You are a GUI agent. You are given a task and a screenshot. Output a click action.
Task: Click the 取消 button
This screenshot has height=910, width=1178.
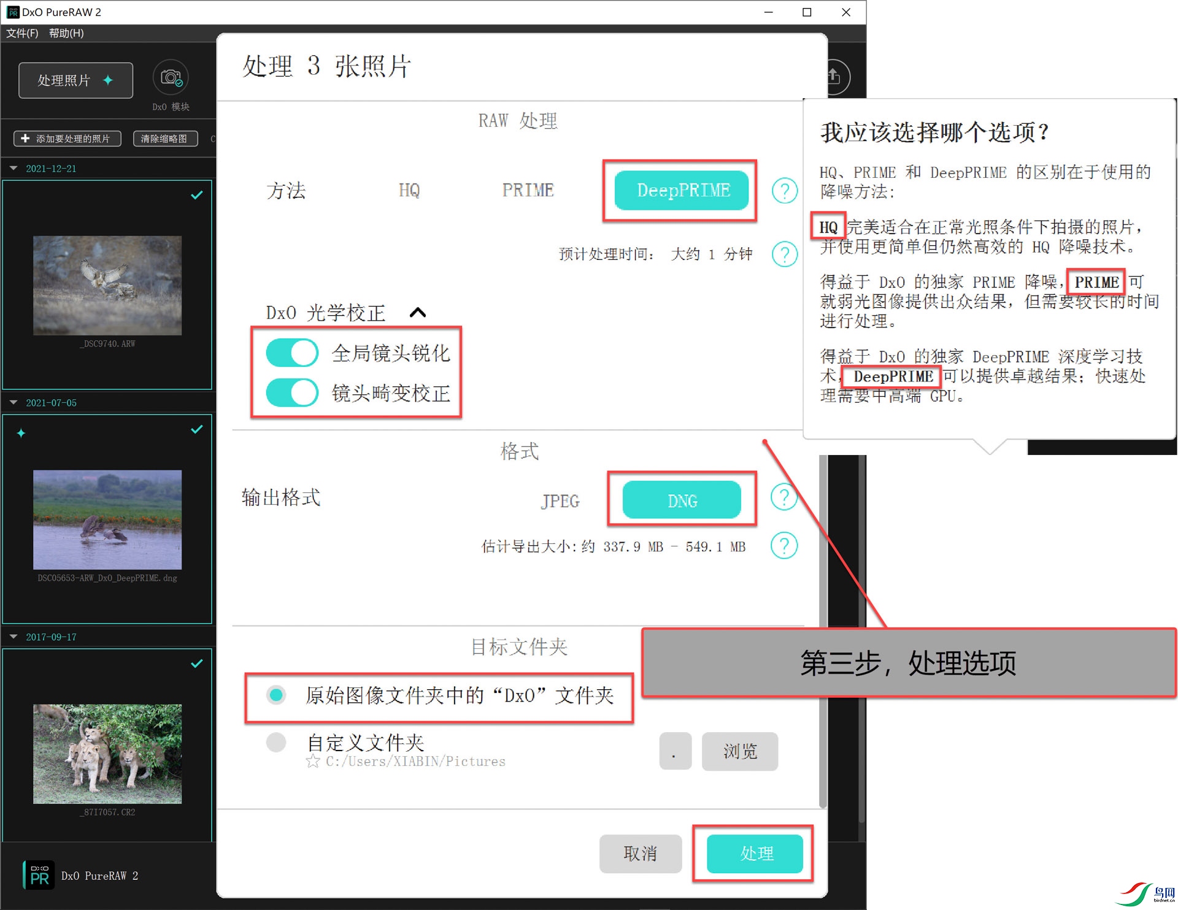pos(640,853)
